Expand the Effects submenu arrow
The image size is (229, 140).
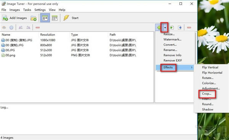[192, 67]
